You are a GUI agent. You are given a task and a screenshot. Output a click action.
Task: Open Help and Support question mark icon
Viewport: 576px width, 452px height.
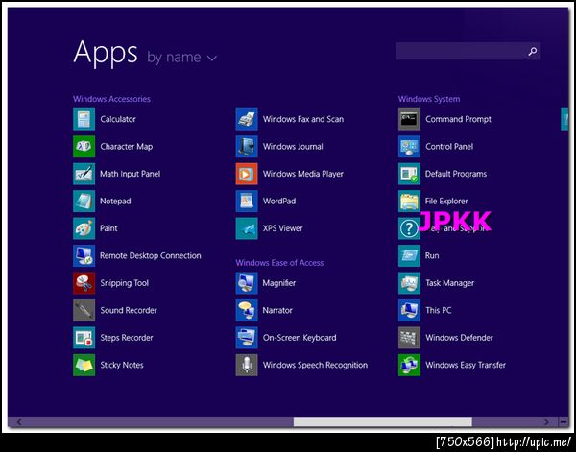(x=409, y=228)
